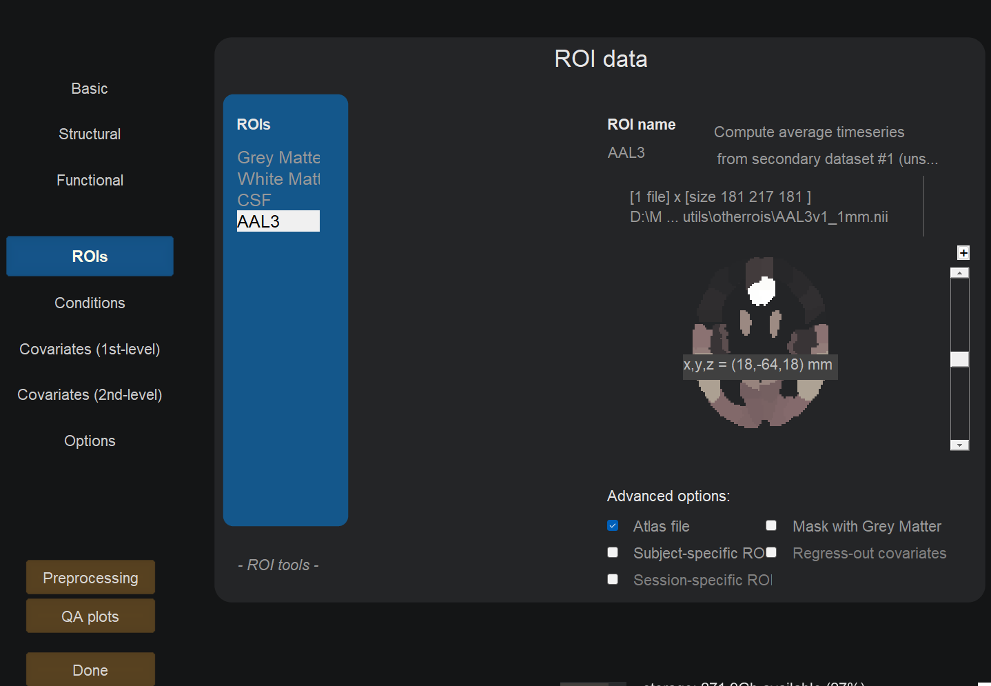Image resolution: width=991 pixels, height=686 pixels.
Task: Uncheck the Atlas file checkbox
Action: click(613, 526)
